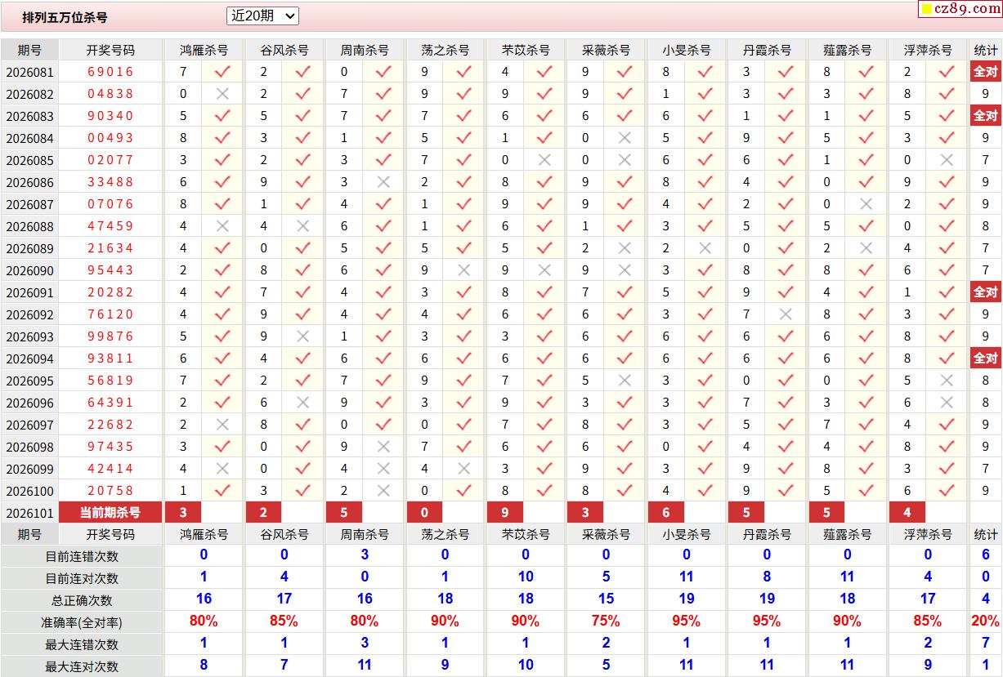Click 小旻杀号 accuracy value 95%
The image size is (1003, 677).
tap(687, 621)
